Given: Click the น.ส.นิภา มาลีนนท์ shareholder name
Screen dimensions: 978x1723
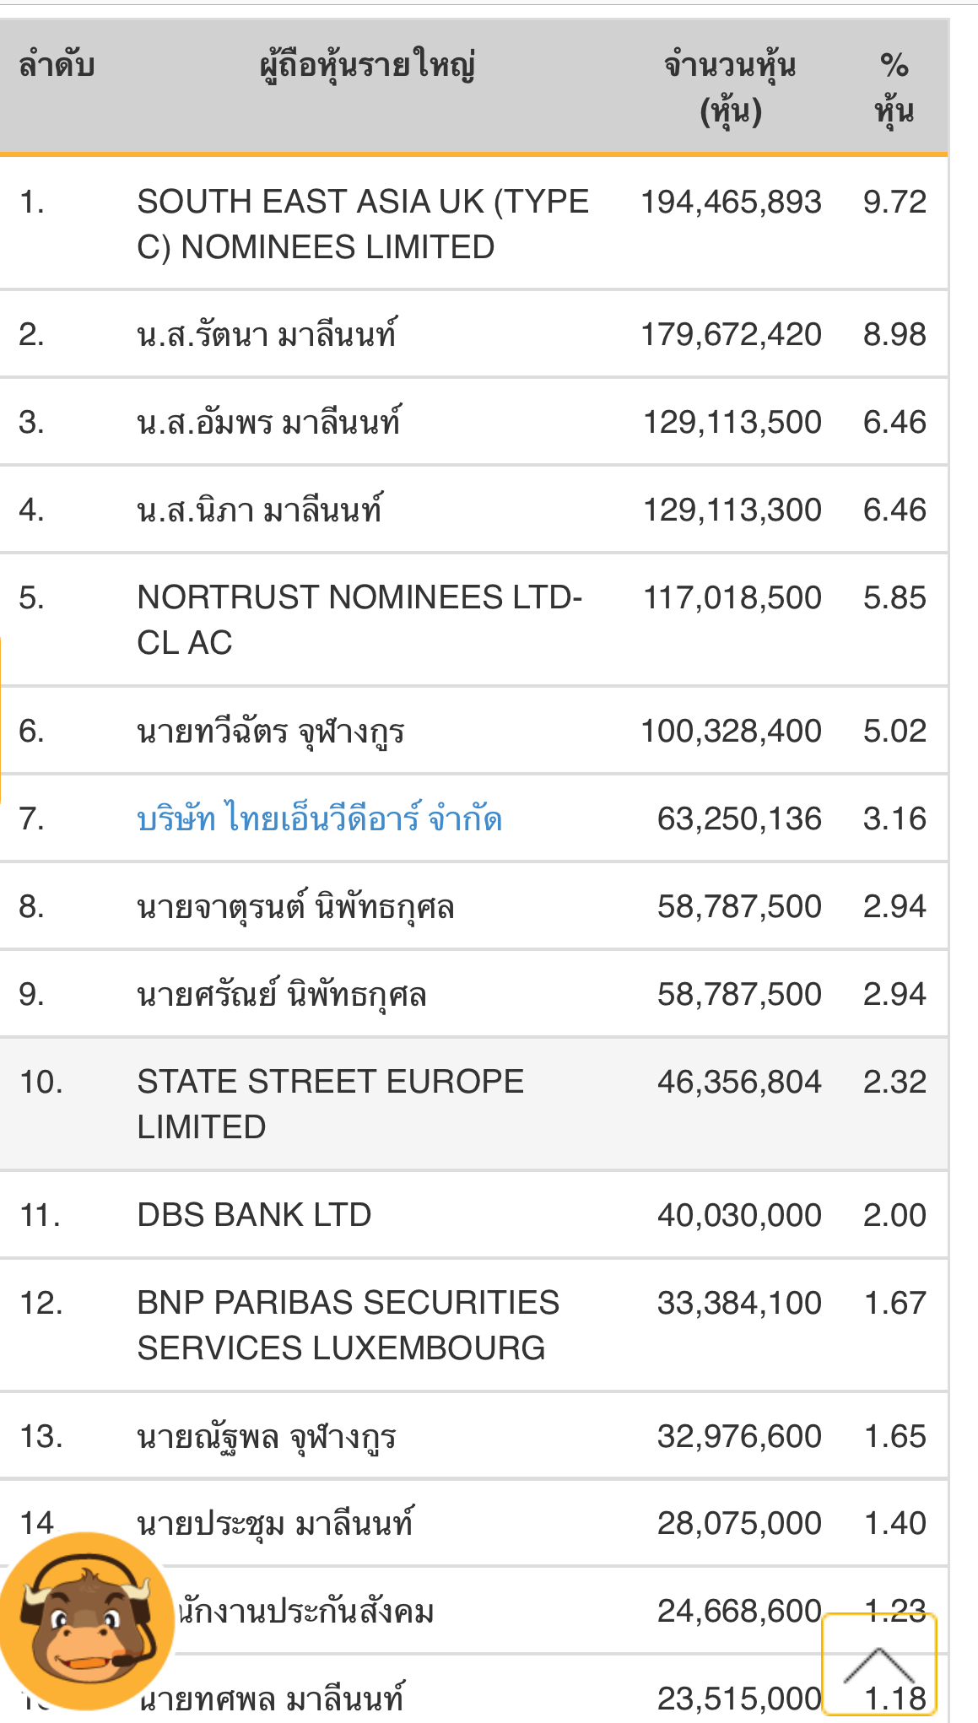Looking at the screenshot, I should (x=260, y=510).
